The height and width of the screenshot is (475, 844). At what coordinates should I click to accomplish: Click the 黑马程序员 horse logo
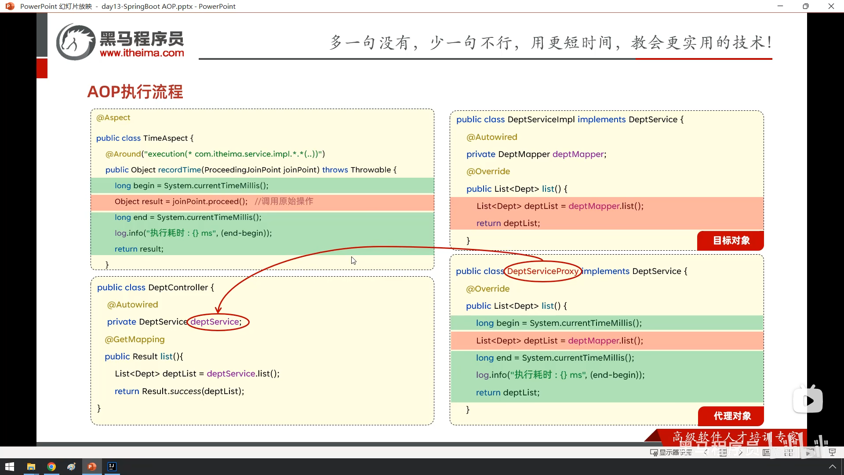pyautogui.click(x=76, y=42)
